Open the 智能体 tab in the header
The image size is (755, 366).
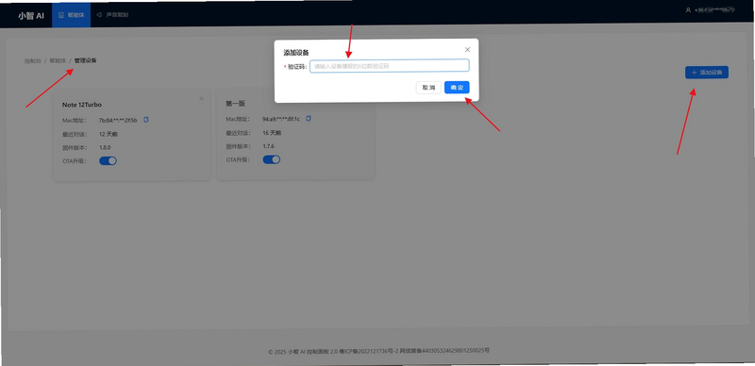tap(71, 15)
